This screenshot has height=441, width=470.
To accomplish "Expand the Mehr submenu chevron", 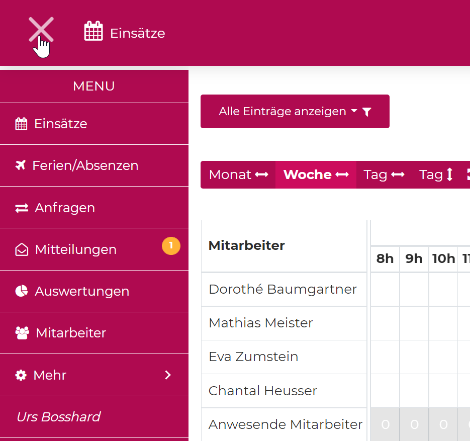I will [x=168, y=375].
